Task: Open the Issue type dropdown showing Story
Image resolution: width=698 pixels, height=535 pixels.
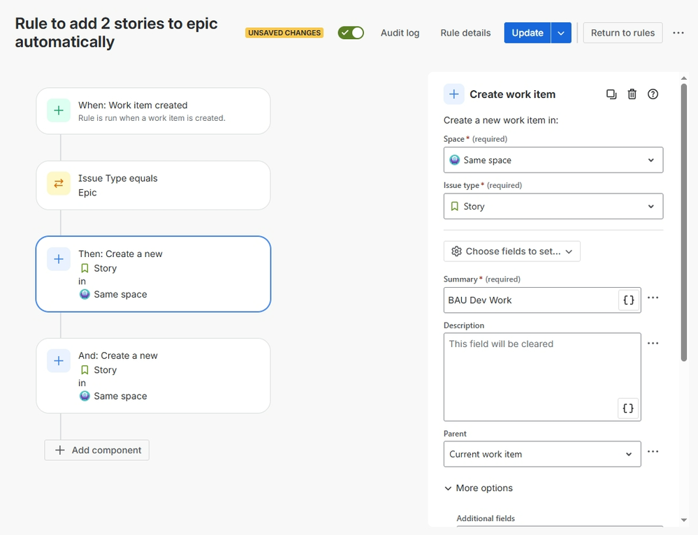Action: tap(553, 207)
